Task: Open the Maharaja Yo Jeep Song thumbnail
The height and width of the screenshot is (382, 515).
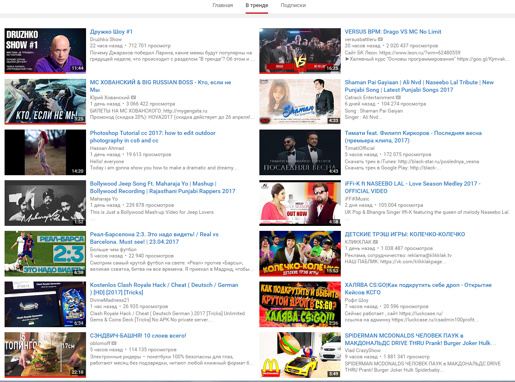Action: 45,203
